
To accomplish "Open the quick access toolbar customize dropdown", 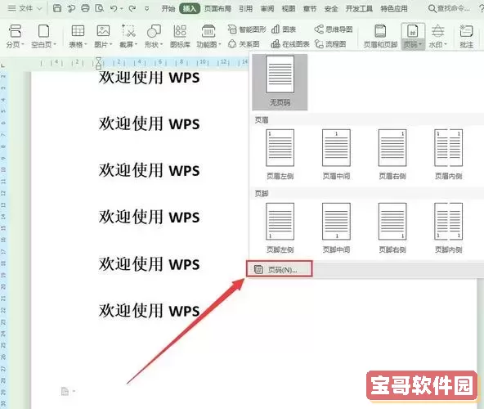I will [x=147, y=9].
